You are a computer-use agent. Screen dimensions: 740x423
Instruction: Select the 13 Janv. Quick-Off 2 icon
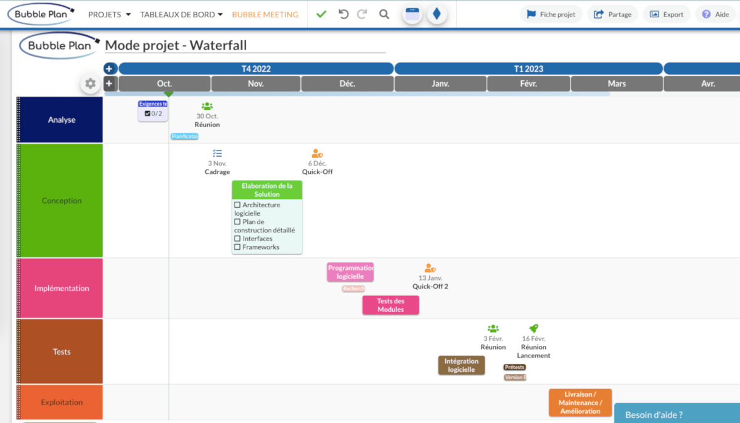(x=430, y=268)
